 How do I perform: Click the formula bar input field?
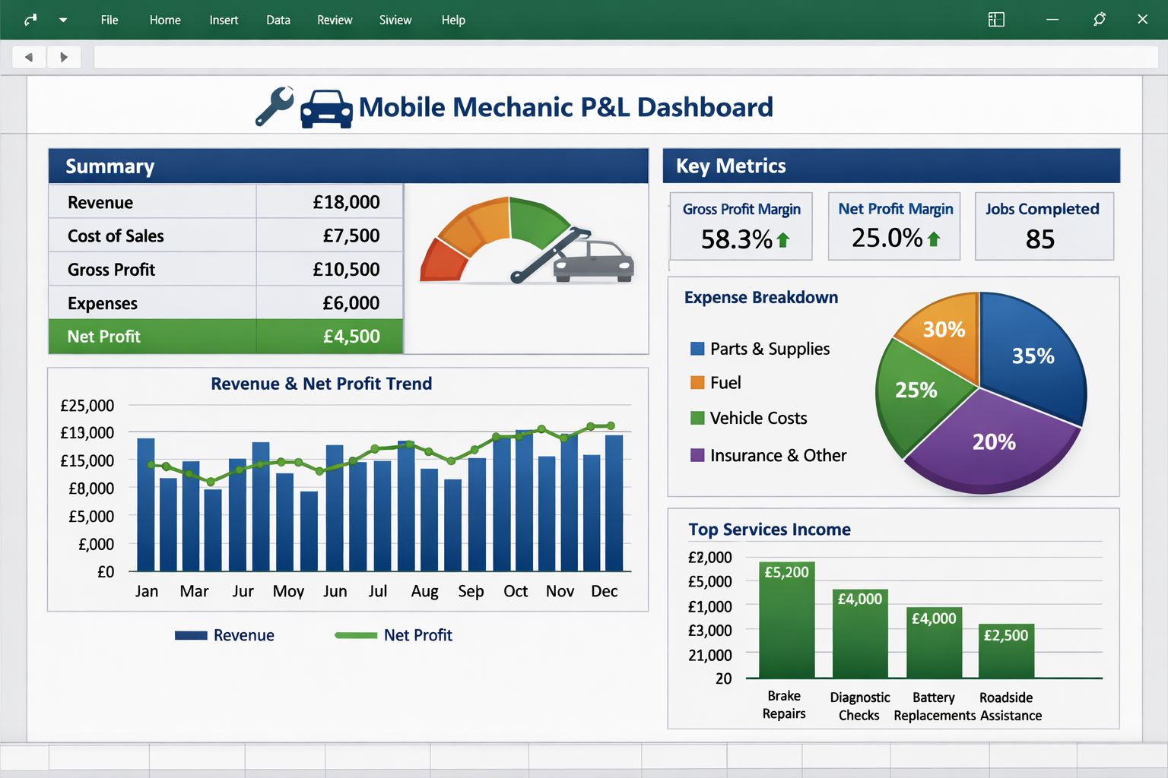pos(626,57)
